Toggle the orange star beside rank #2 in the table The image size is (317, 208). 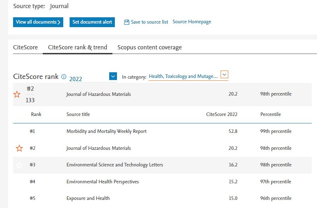19,148
